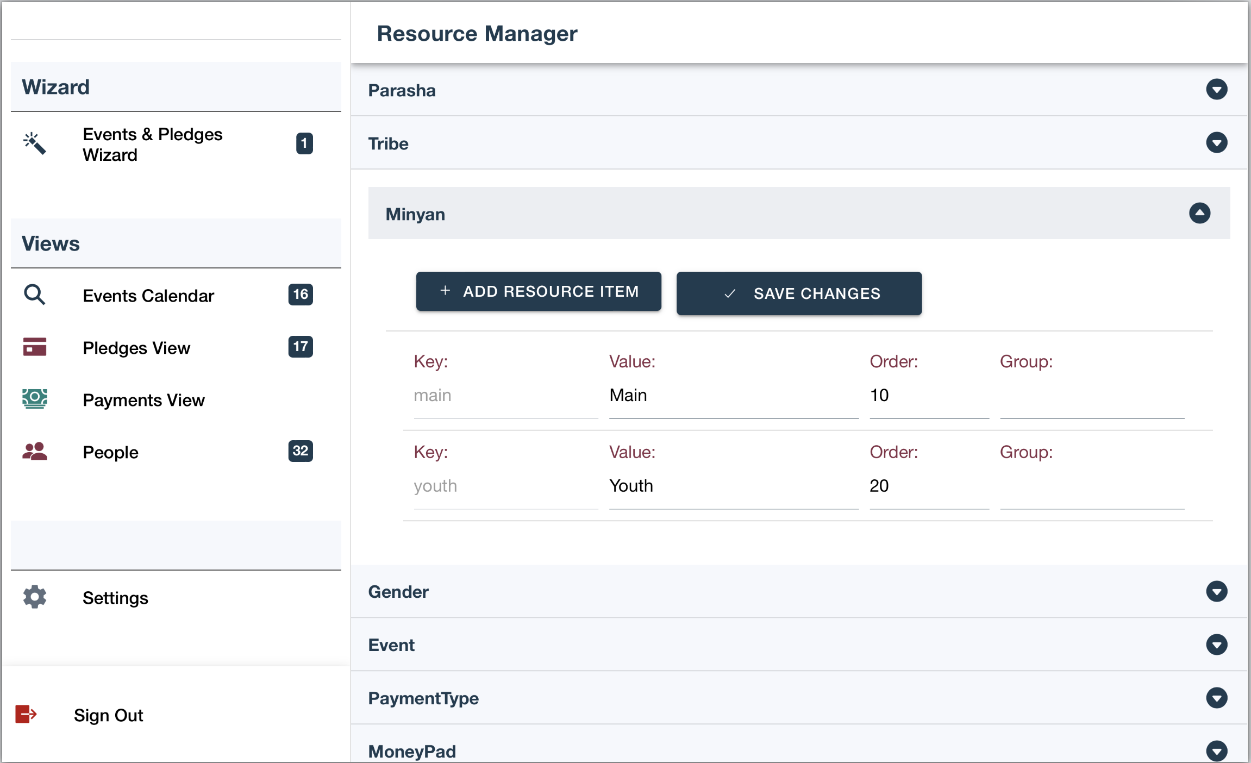Click the Pledges View badge 17
The width and height of the screenshot is (1251, 763).
point(301,347)
